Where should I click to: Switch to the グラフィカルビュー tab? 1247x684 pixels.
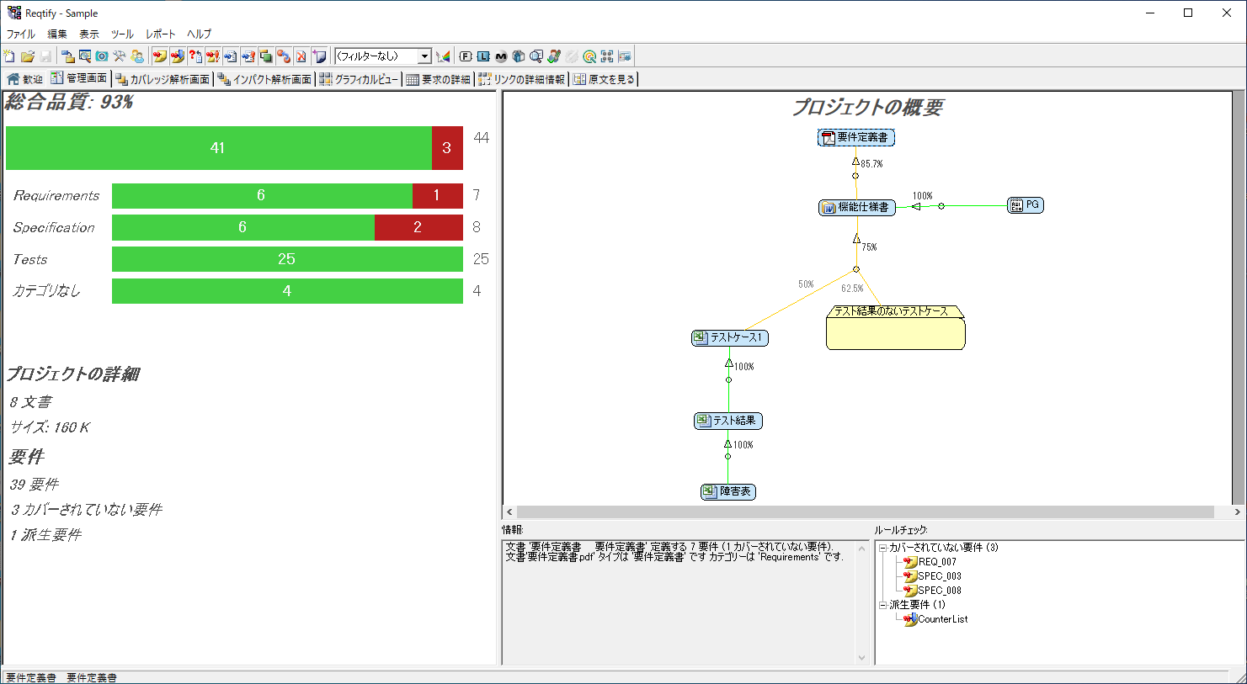[x=359, y=79]
